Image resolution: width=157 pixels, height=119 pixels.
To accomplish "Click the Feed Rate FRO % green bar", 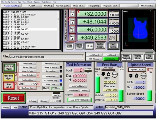I will (x=121, y=96).
